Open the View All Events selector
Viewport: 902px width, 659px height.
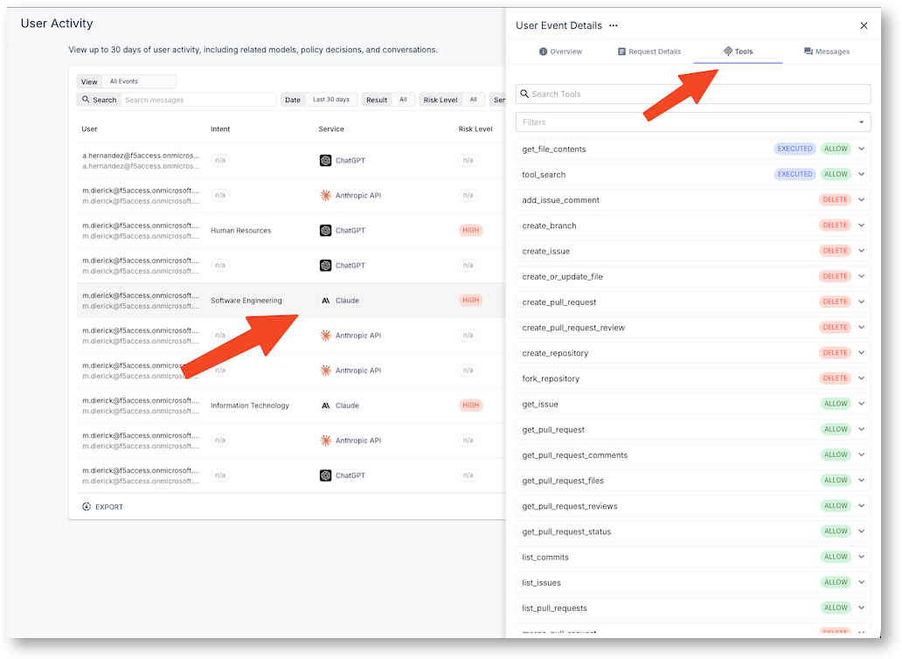pyautogui.click(x=127, y=81)
